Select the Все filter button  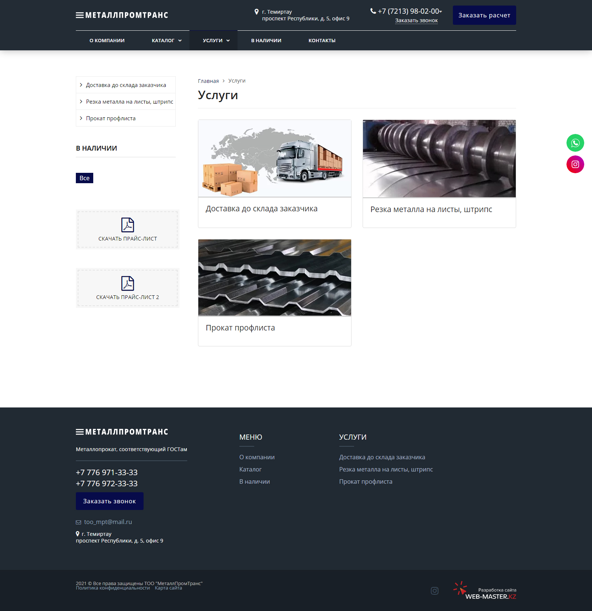[x=84, y=178]
